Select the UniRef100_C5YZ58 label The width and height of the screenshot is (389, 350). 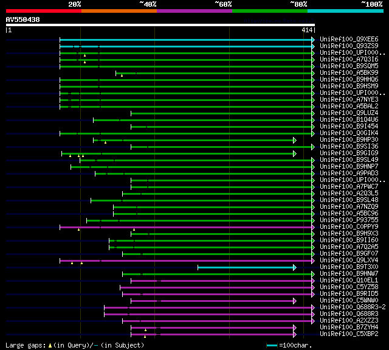[349, 287]
